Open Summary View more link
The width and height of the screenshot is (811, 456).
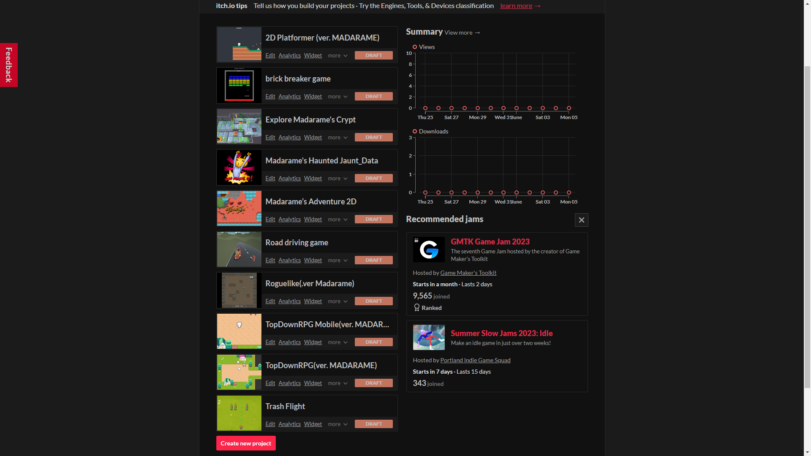(x=462, y=33)
